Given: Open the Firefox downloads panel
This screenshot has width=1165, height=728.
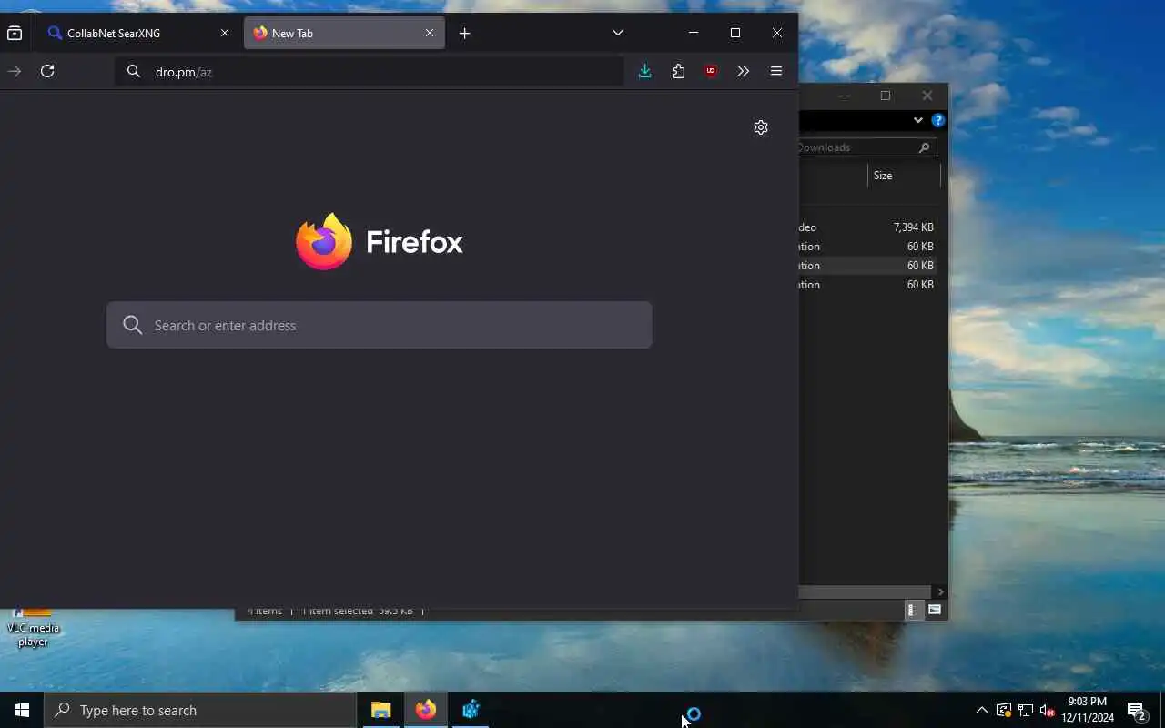Looking at the screenshot, I should [645, 71].
